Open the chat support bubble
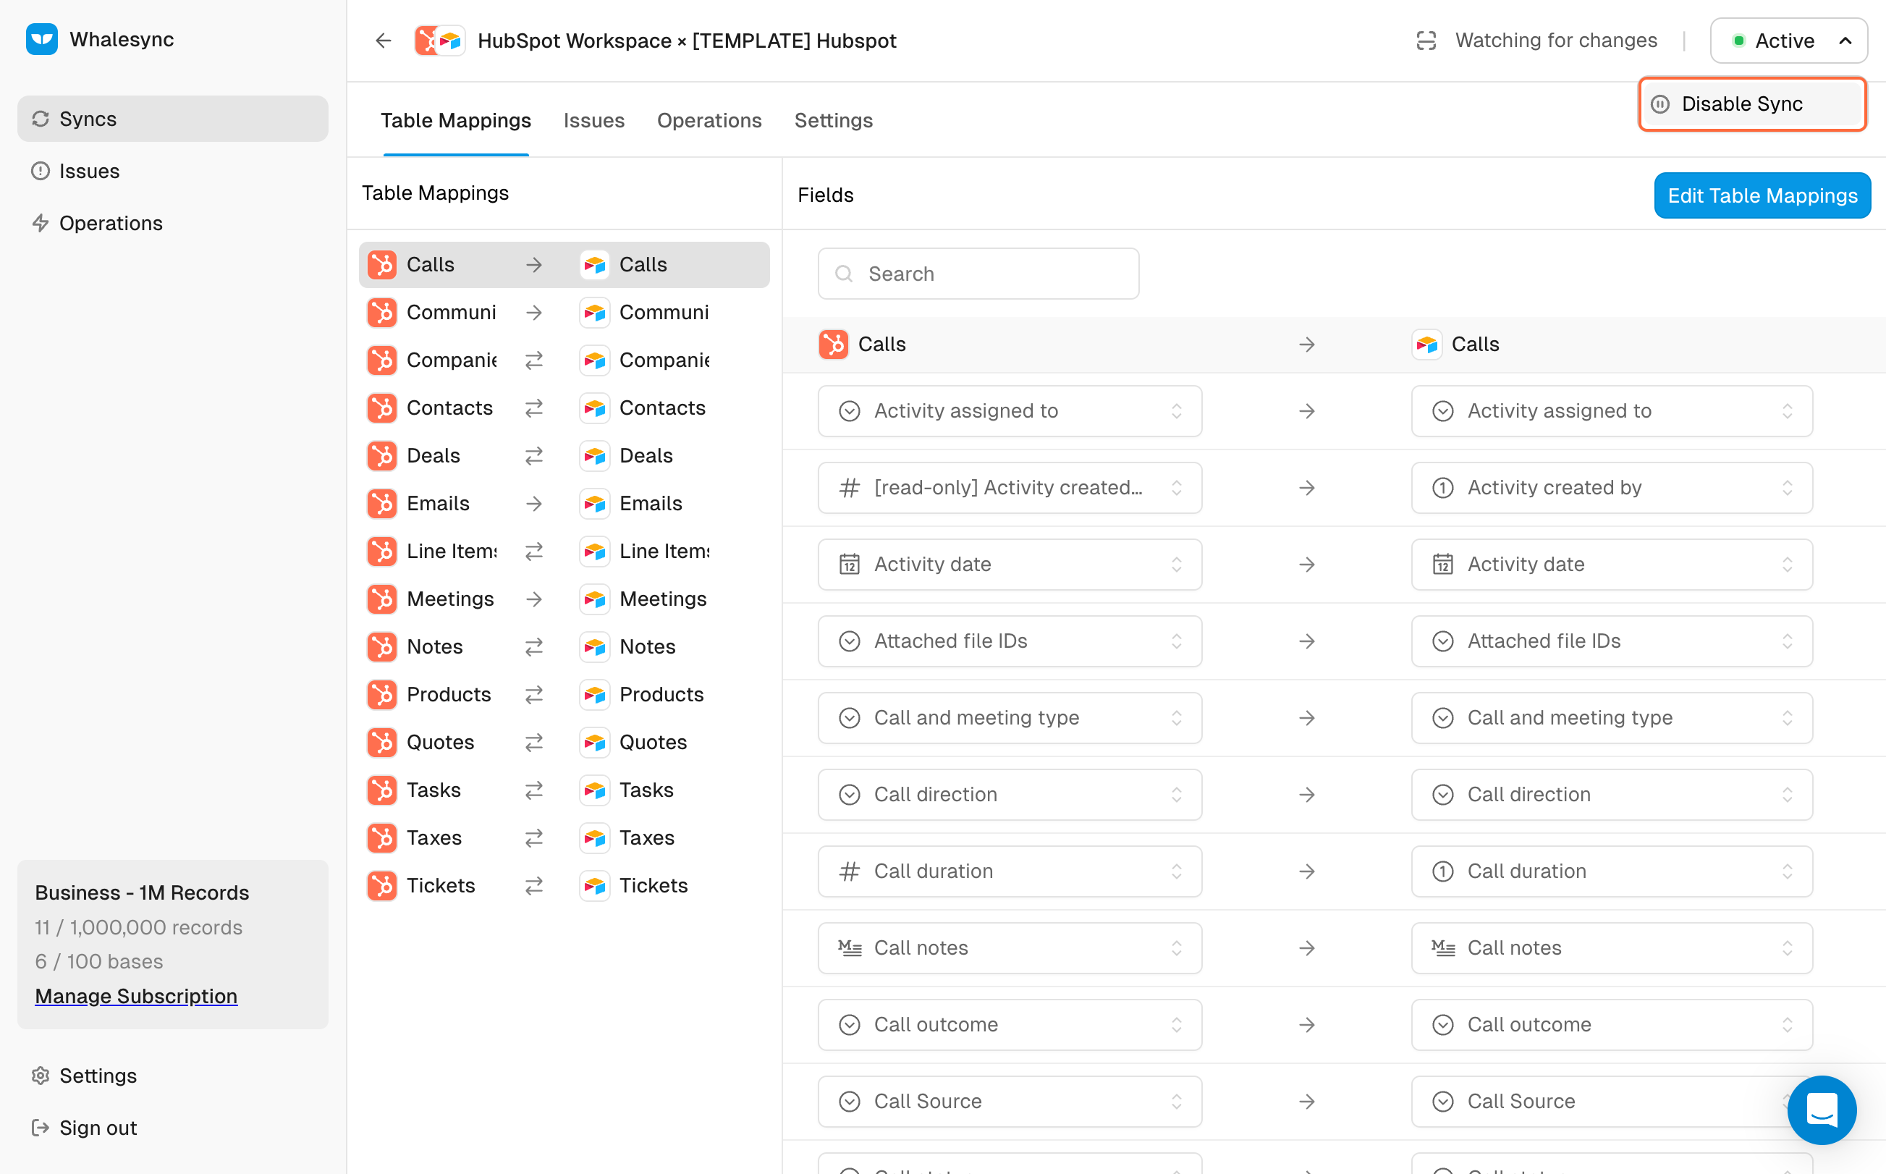This screenshot has width=1886, height=1174. point(1821,1109)
